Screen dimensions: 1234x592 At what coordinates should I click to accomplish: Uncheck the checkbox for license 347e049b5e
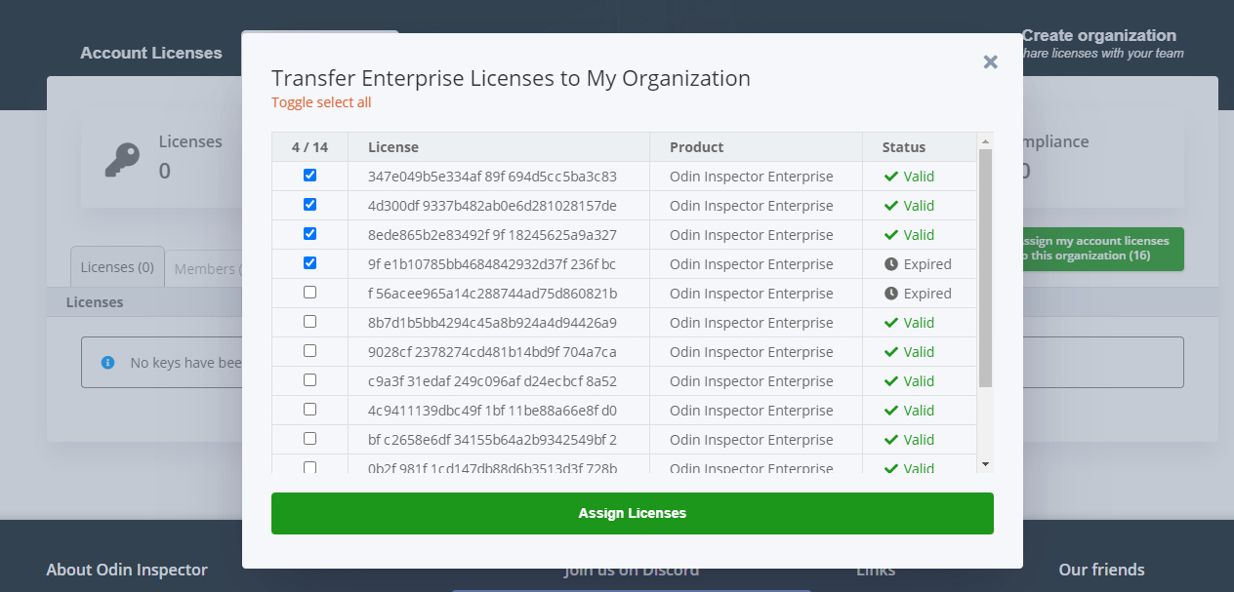(x=310, y=176)
